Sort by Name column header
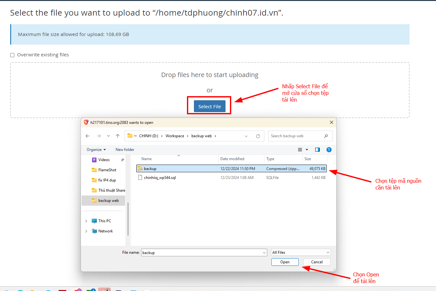The width and height of the screenshot is (436, 291). pos(147,159)
